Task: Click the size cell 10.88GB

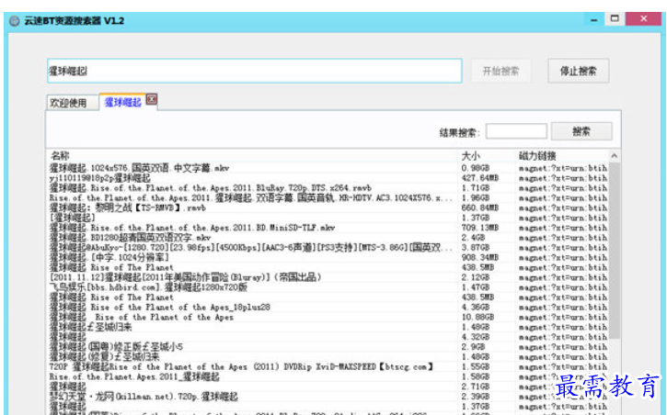Action: [477, 317]
